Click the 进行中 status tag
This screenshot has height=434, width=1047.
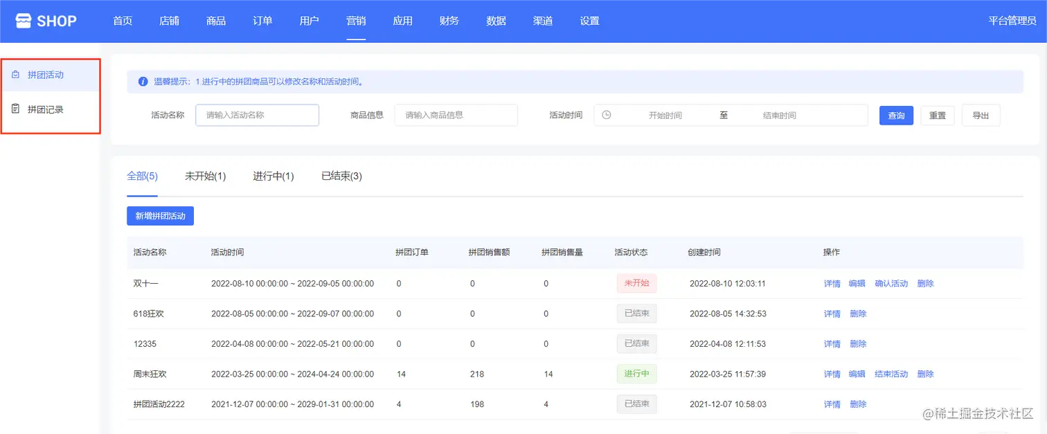pyautogui.click(x=636, y=374)
